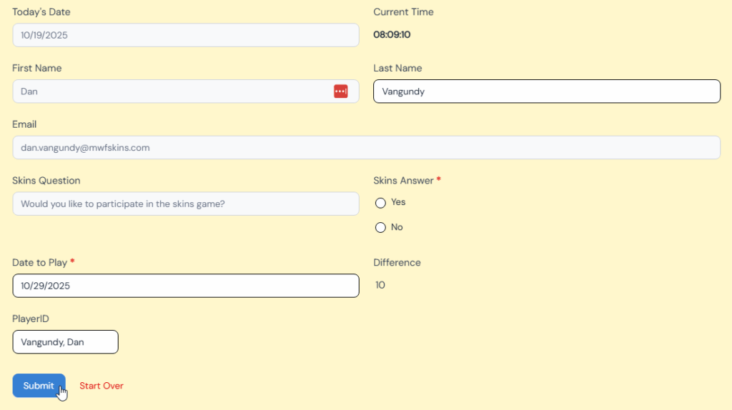Click the Current Time label
Screen dimensions: 732x410
click(x=403, y=12)
